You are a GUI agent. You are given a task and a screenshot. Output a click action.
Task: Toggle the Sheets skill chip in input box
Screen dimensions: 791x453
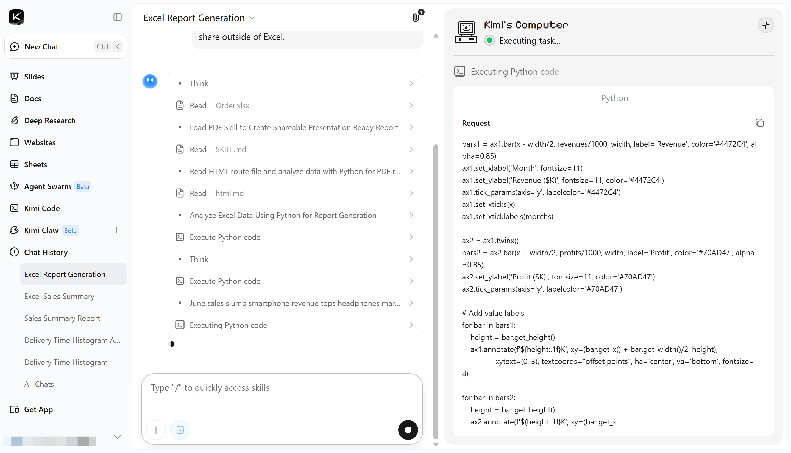tap(180, 430)
